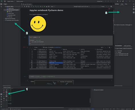Select main.py in the project tree
135x110 pixels.
point(9,12)
